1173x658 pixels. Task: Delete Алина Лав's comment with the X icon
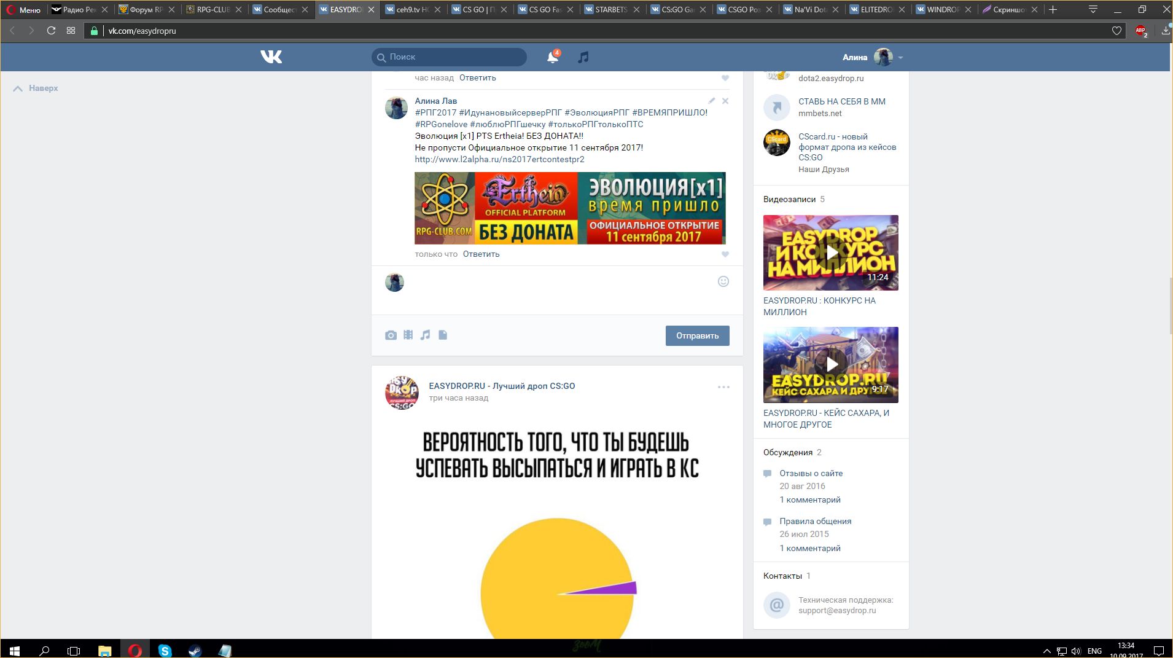pos(725,101)
